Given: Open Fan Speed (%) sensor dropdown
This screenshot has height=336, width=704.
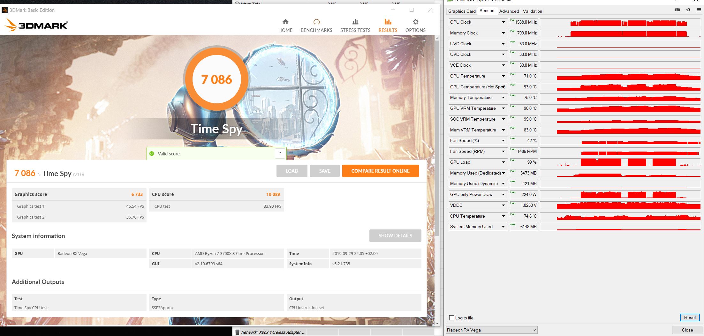Looking at the screenshot, I should 503,140.
